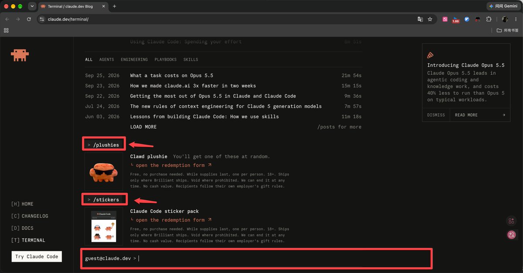The width and height of the screenshot is (523, 273).
Task: Switch to the PLAYBOOKS filter tab
Action: point(166,60)
